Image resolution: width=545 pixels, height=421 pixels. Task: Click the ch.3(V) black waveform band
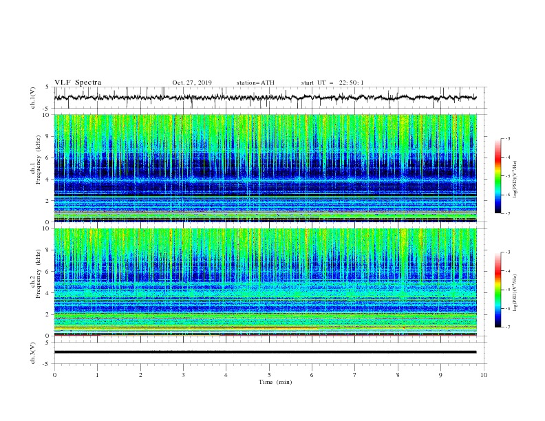[x=265, y=352]
